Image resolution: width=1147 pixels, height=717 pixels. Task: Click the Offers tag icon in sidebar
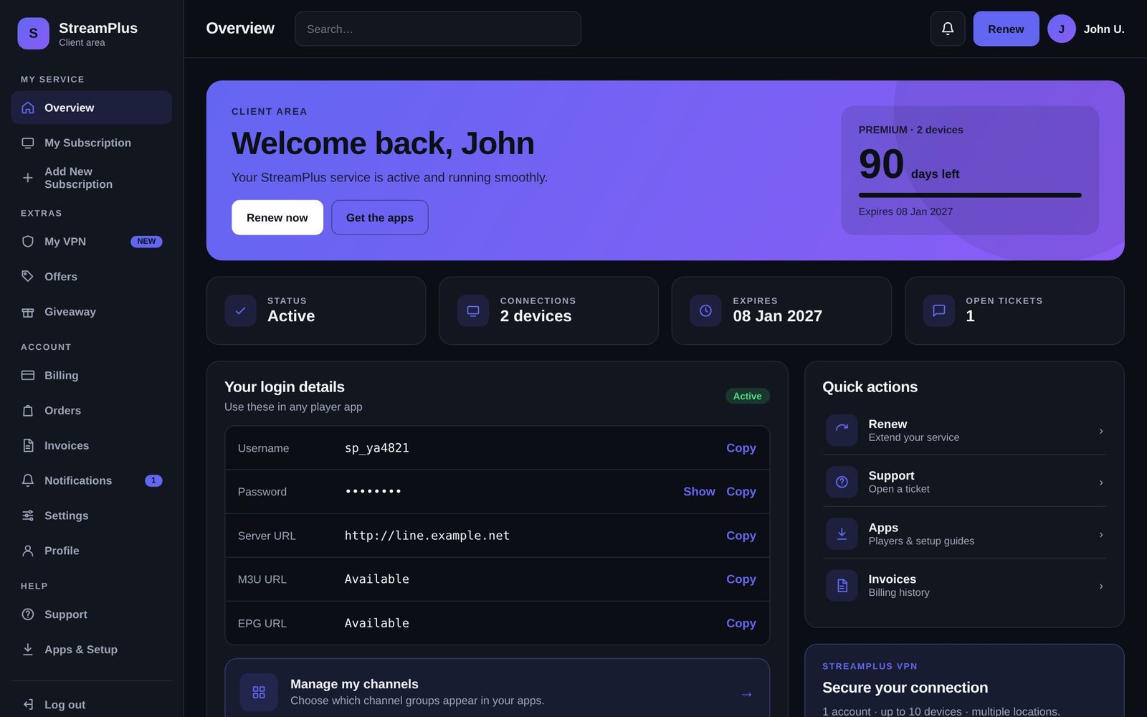[x=28, y=277]
